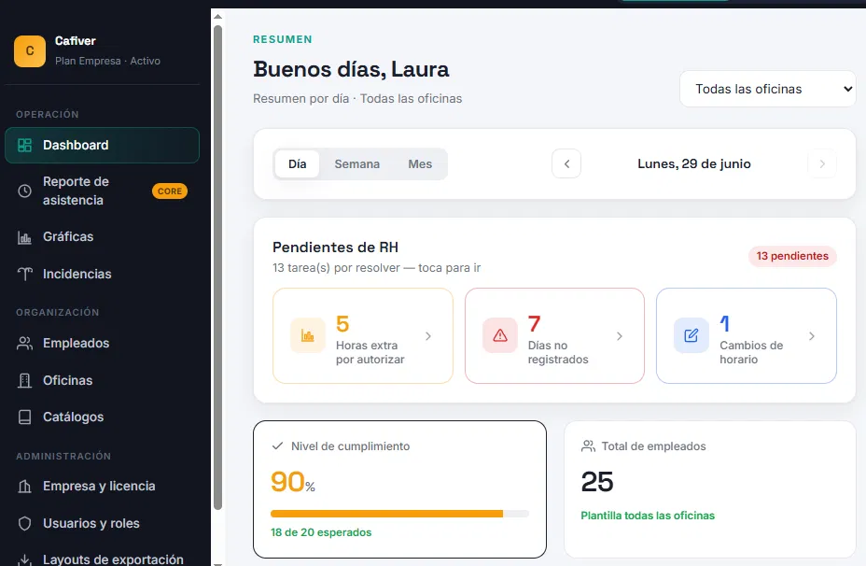Click the scrollbar up arrow
The image size is (866, 566).
tap(217, 17)
